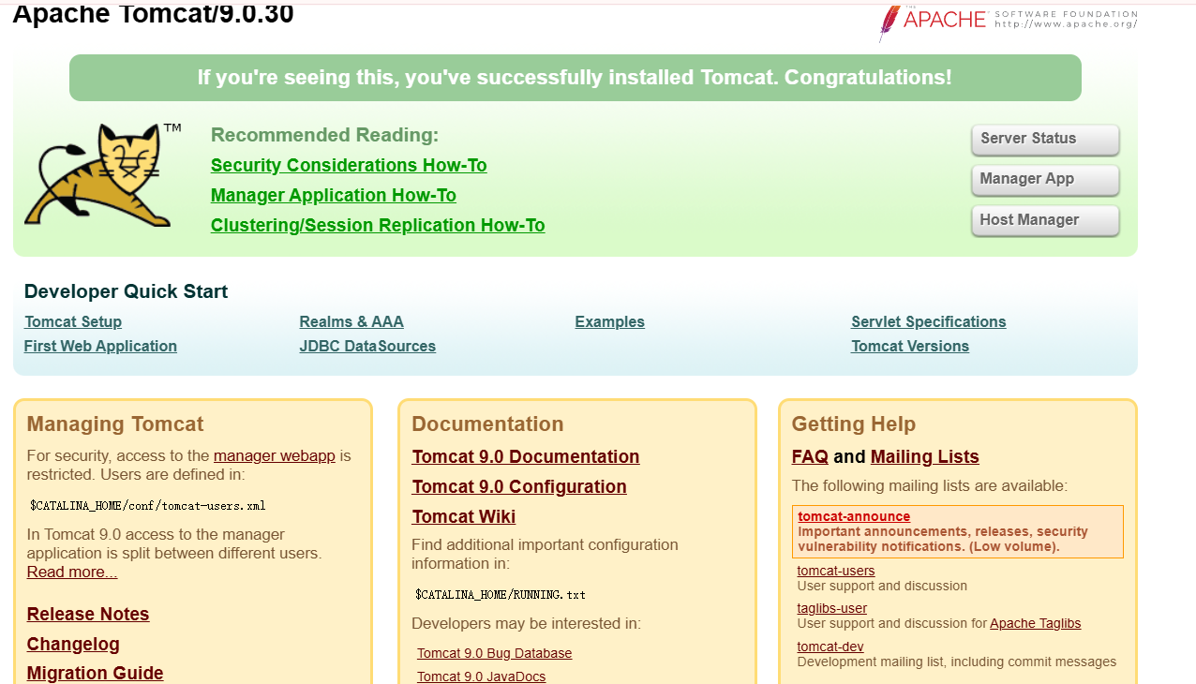Open the Mailing Lists link
This screenshot has height=684, width=1196.
(x=925, y=457)
